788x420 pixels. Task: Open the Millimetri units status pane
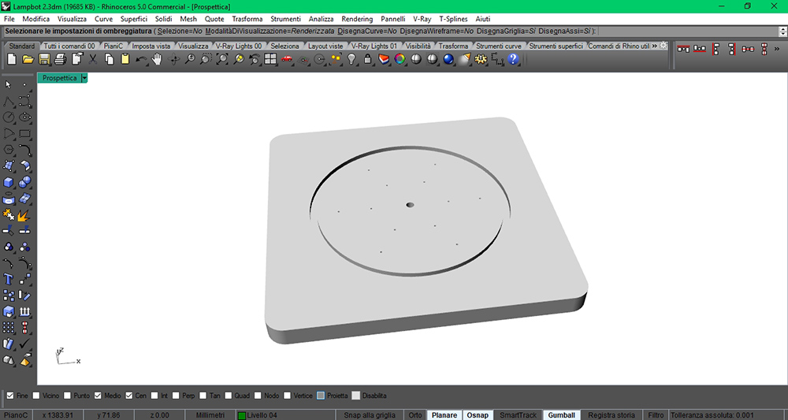pos(210,415)
